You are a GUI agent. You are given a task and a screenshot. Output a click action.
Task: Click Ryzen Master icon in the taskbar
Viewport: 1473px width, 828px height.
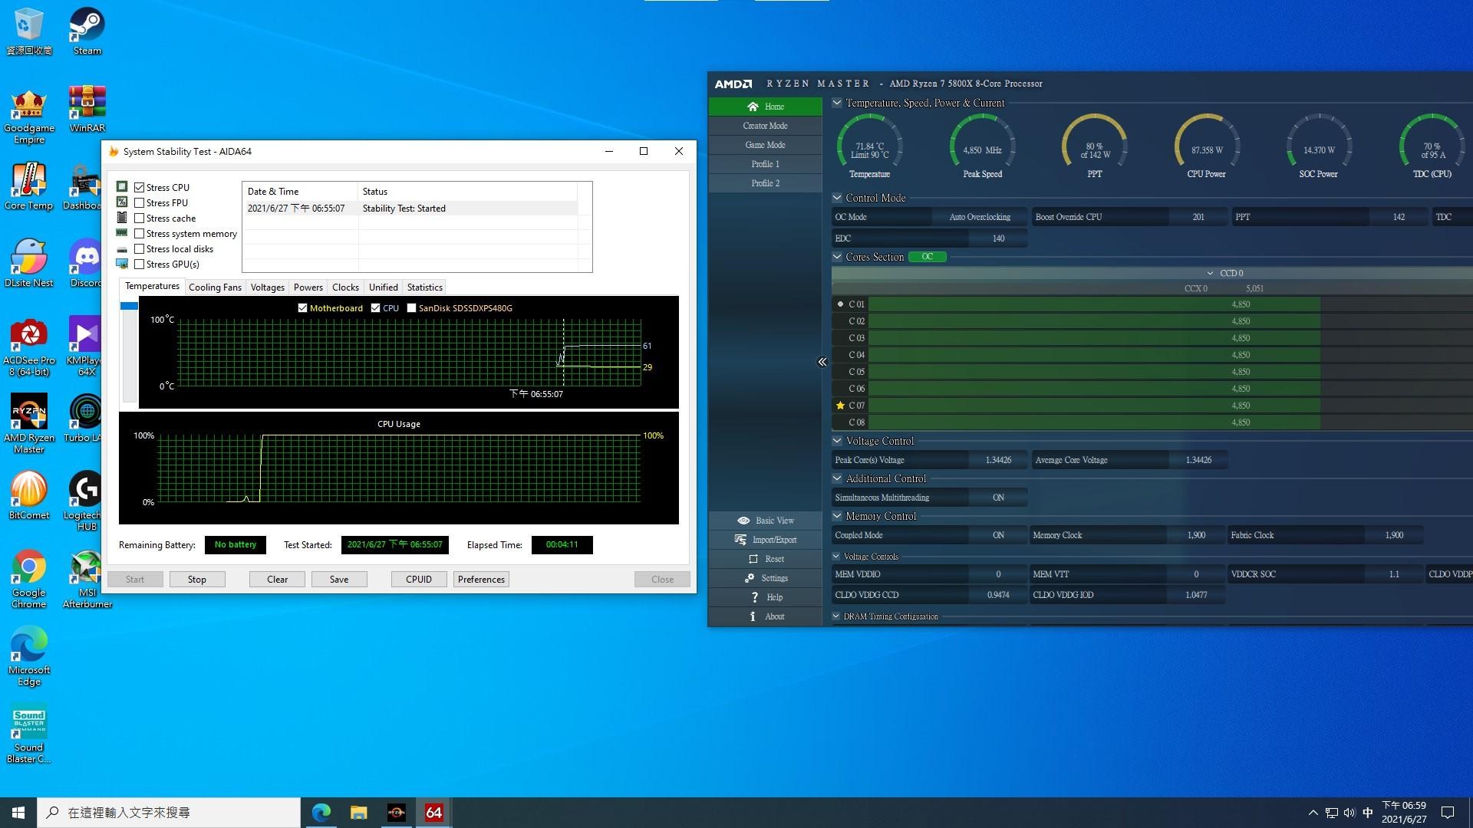coord(396,813)
